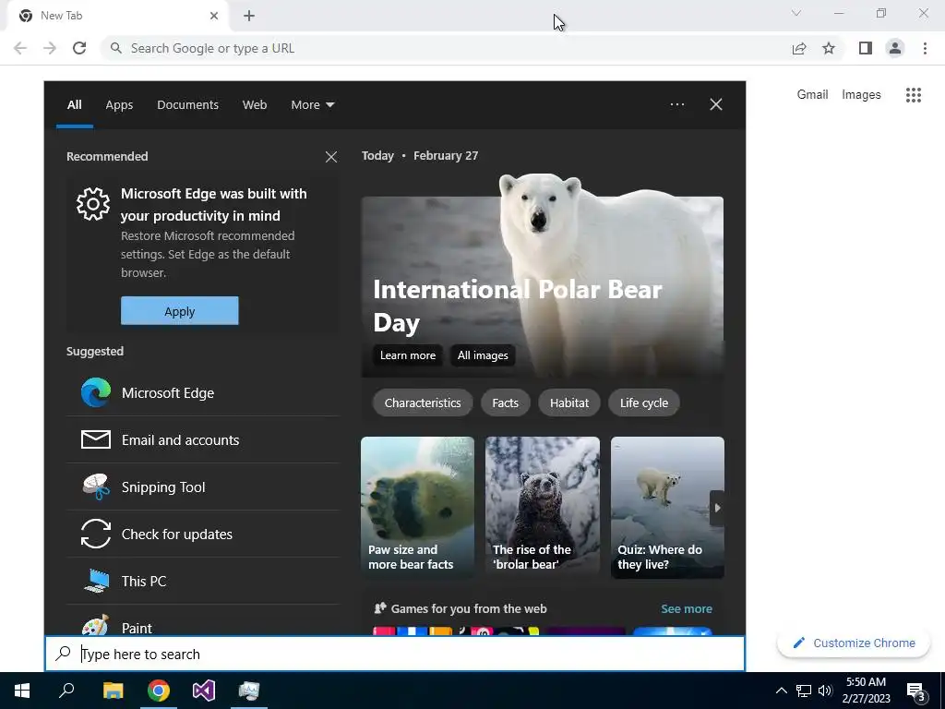945x709 pixels.
Task: Open search panel options ellipsis
Action: (x=677, y=104)
